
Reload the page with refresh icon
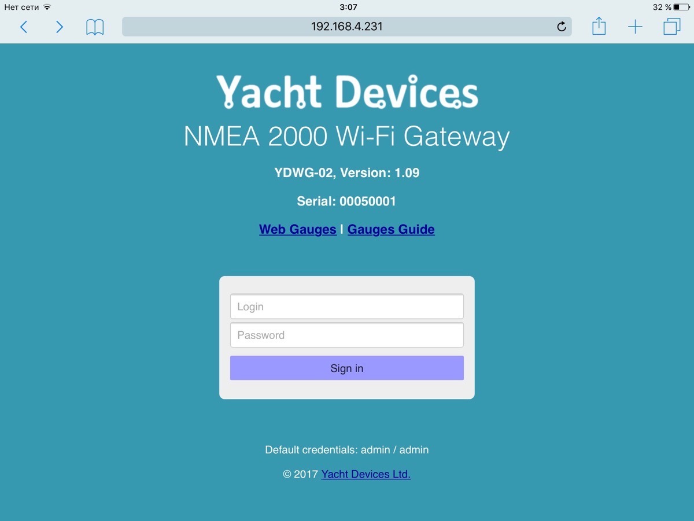click(x=561, y=27)
